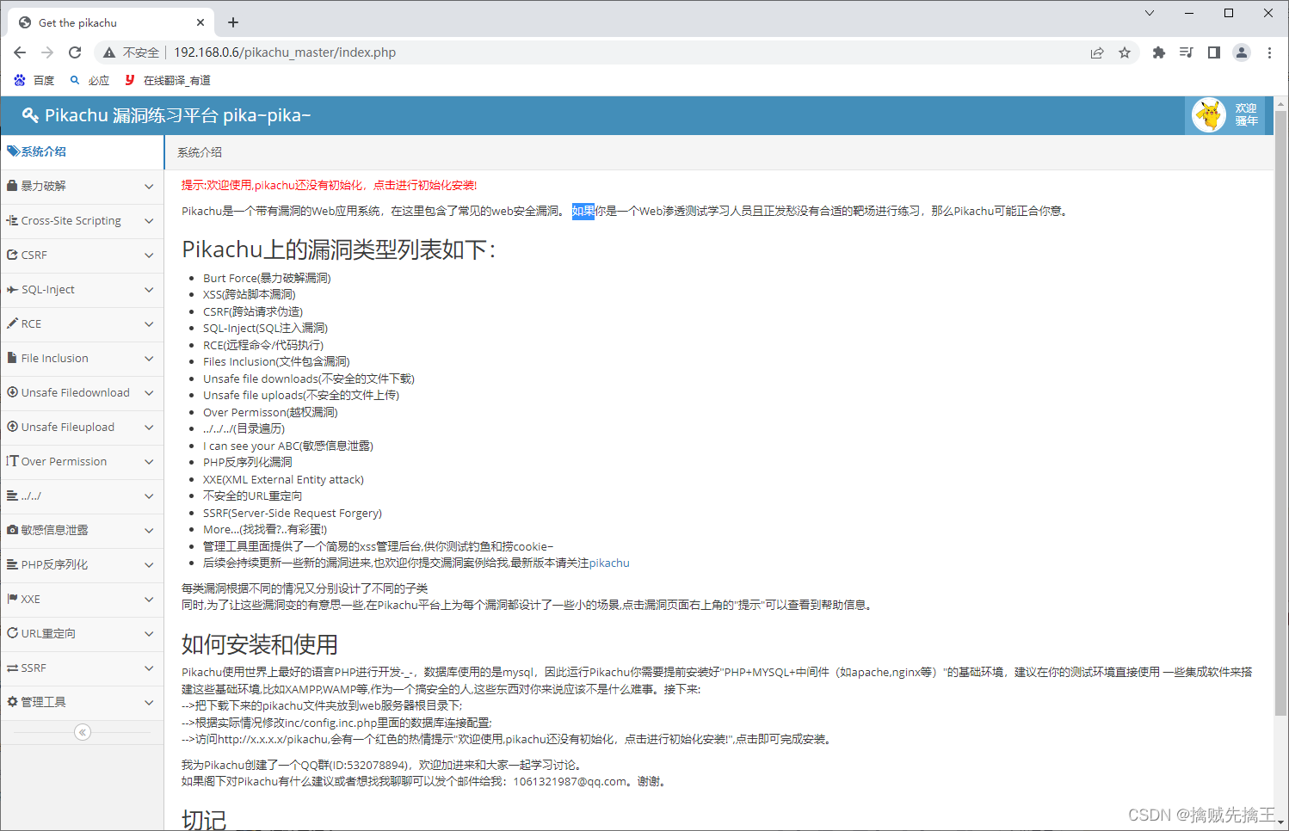
Task: Expand the Over Permission chevron
Action: pos(149,462)
